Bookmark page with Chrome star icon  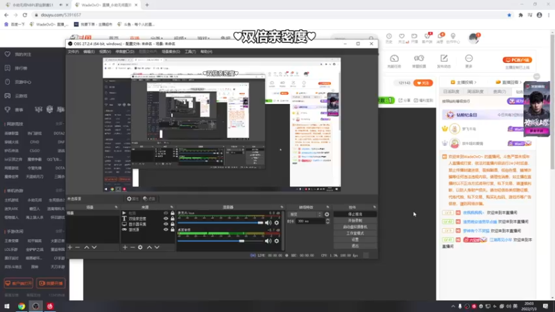[509, 15]
